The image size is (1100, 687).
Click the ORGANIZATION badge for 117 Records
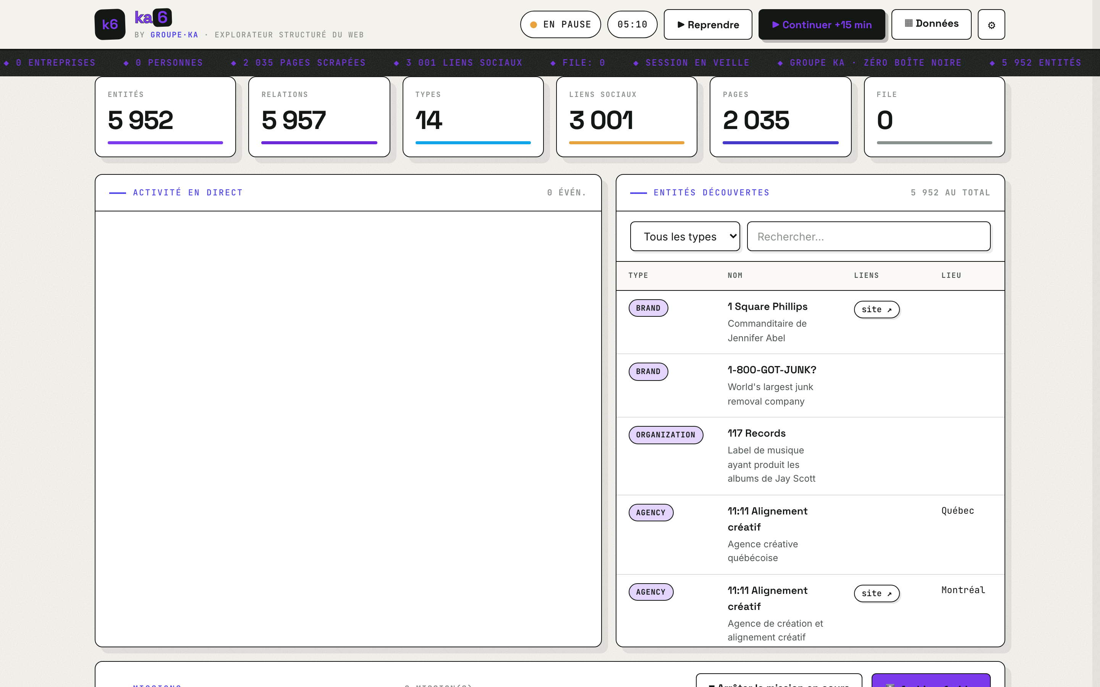666,435
